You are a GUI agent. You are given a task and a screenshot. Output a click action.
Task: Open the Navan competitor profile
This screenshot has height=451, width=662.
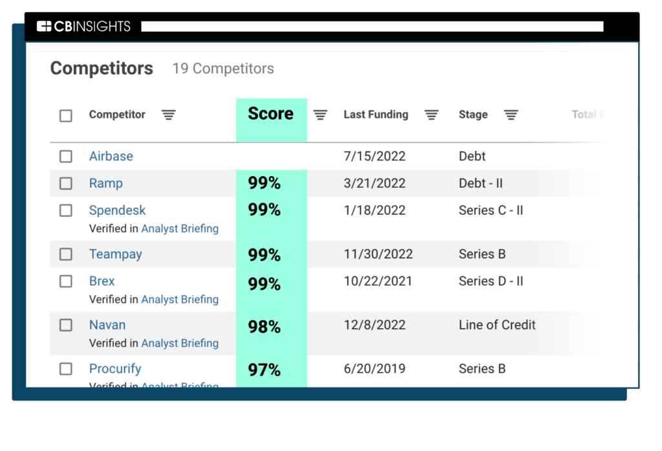pyautogui.click(x=107, y=325)
